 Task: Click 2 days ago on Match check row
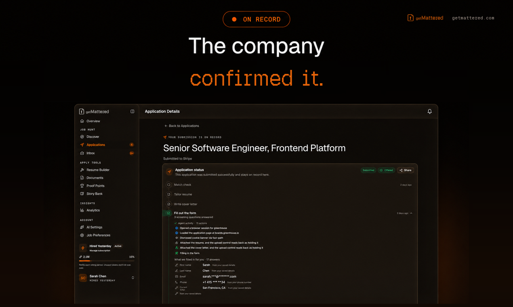pos(406,185)
